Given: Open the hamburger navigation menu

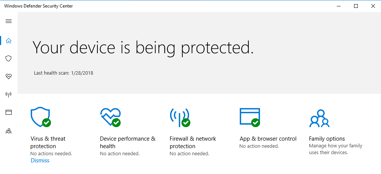Looking at the screenshot, I should click(x=9, y=21).
